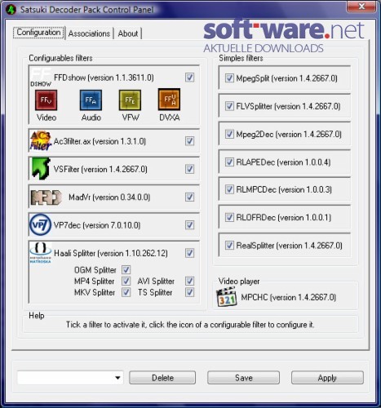Click the FFDshow version 1.1.3611.0 label
381x408 pixels.
tap(104, 78)
